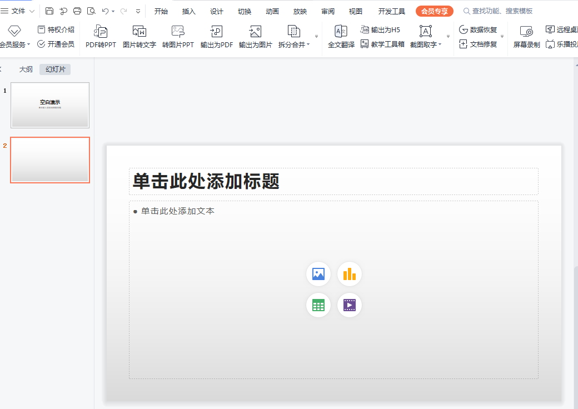The height and width of the screenshot is (409, 578).
Task: Open the PDF转PPT tool
Action: (x=102, y=36)
